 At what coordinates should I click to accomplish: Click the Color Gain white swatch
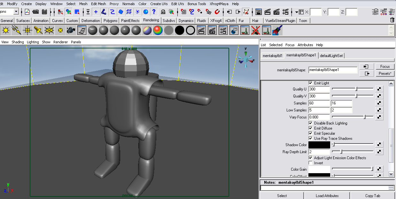pos(319,169)
